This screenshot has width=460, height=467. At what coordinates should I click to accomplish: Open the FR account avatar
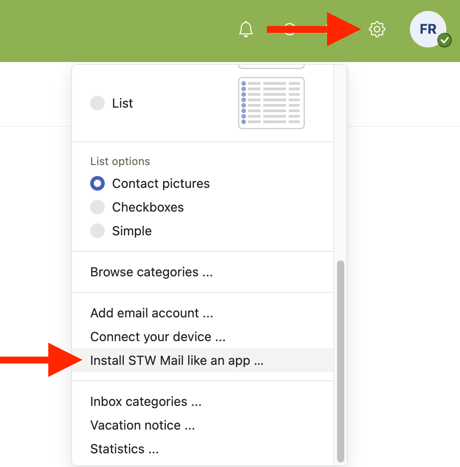pos(428,29)
